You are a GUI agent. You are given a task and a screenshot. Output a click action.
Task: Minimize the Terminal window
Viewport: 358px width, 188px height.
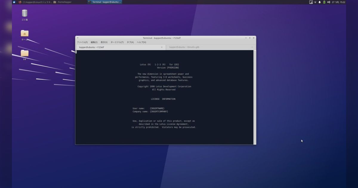[246, 38]
